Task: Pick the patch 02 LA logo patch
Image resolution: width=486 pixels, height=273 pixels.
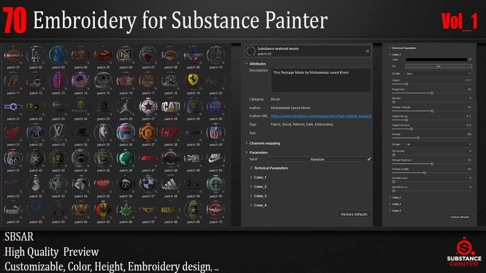Action: point(36,55)
